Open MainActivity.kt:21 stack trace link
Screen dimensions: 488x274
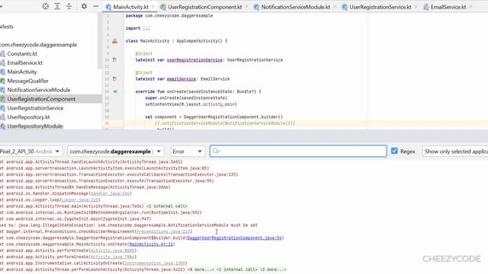(x=151, y=244)
